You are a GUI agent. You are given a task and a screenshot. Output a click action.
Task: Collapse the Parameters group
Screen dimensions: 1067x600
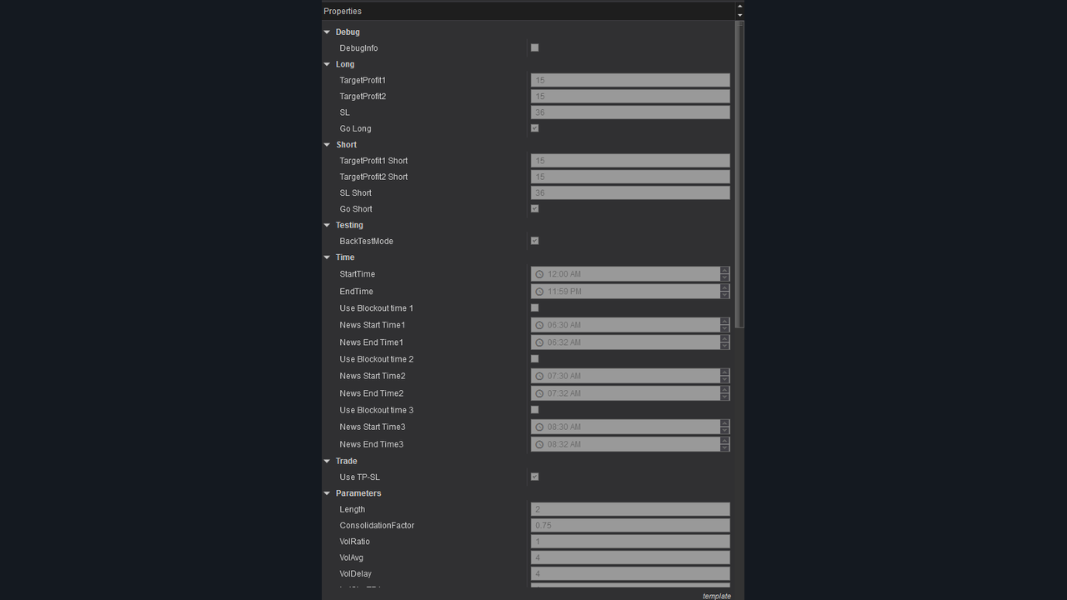327,493
